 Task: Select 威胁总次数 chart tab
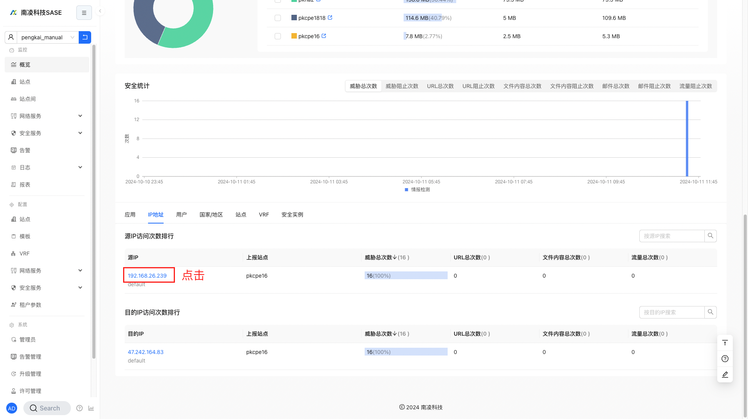tap(363, 86)
